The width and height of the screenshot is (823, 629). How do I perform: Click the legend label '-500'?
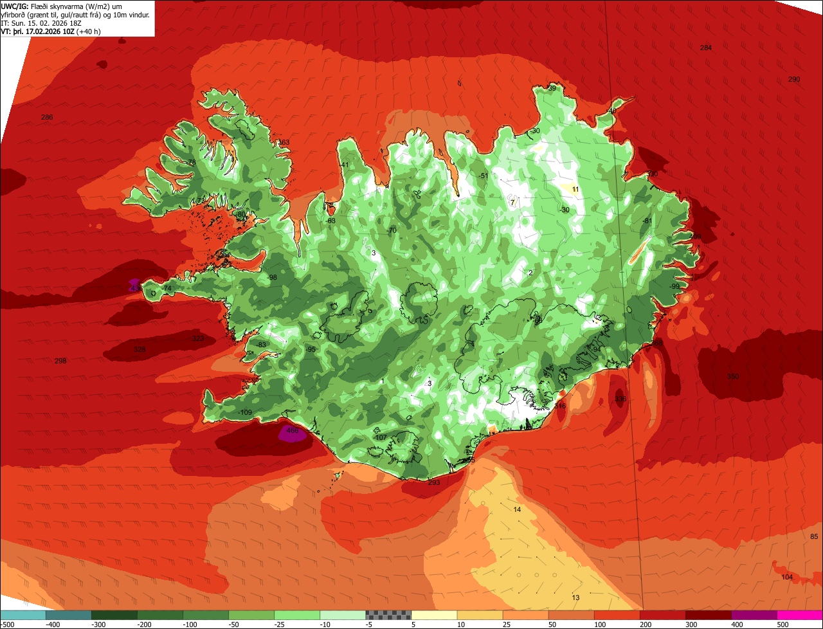(7, 624)
